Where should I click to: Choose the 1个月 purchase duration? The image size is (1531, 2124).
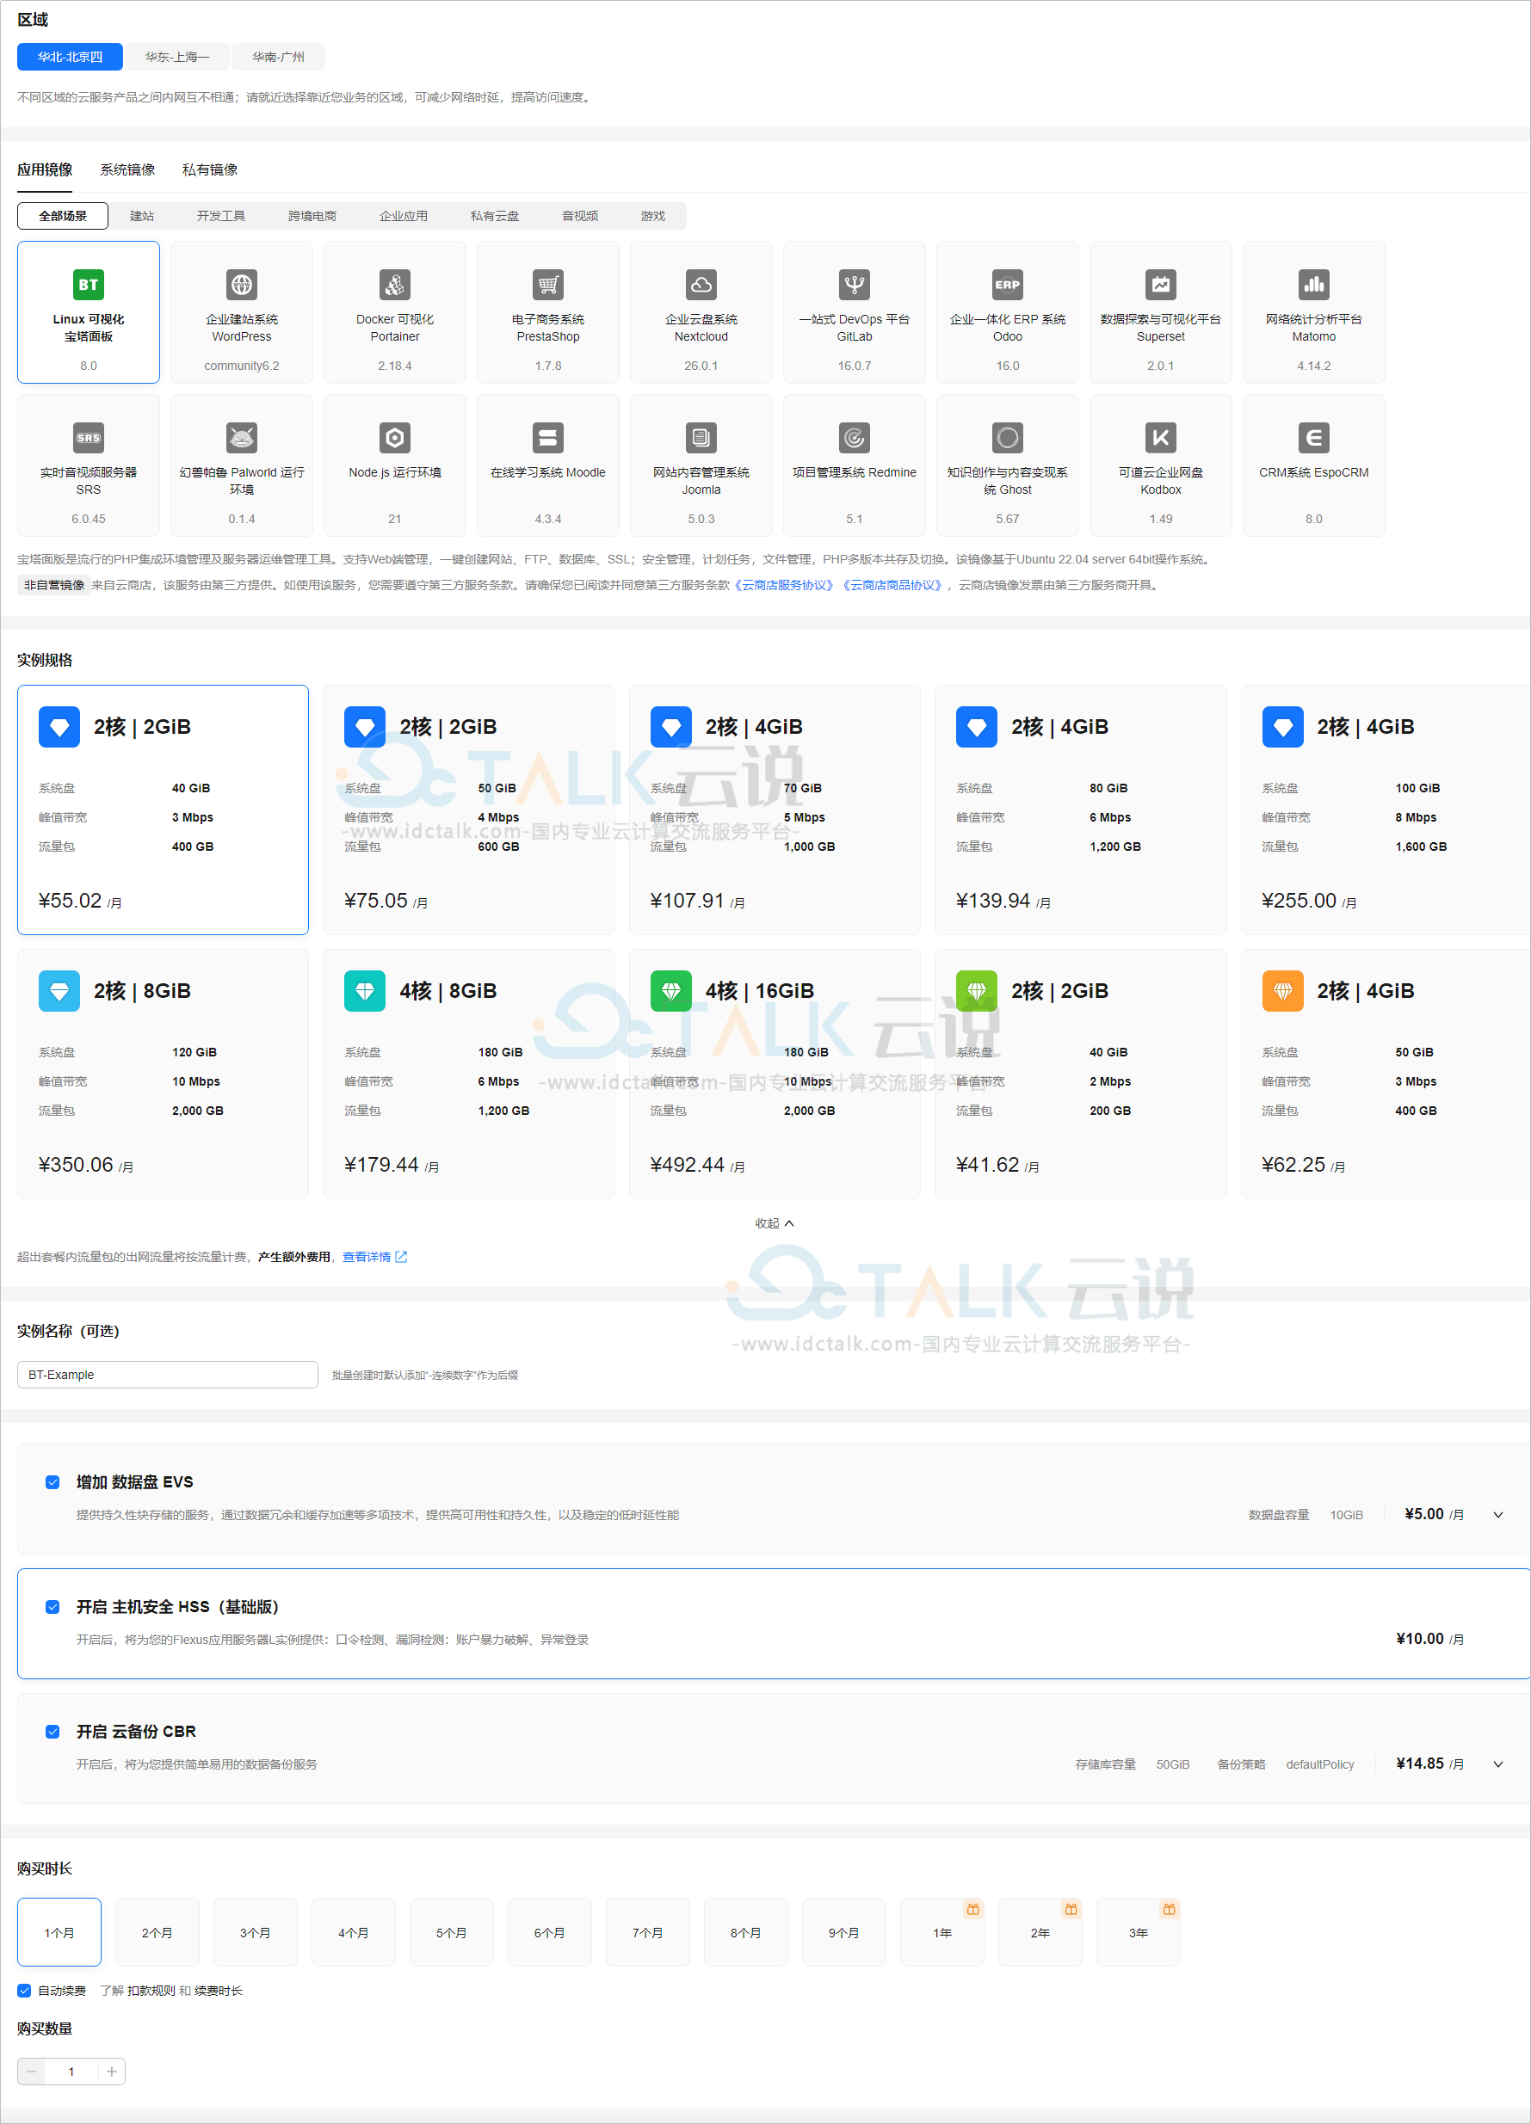59,1932
